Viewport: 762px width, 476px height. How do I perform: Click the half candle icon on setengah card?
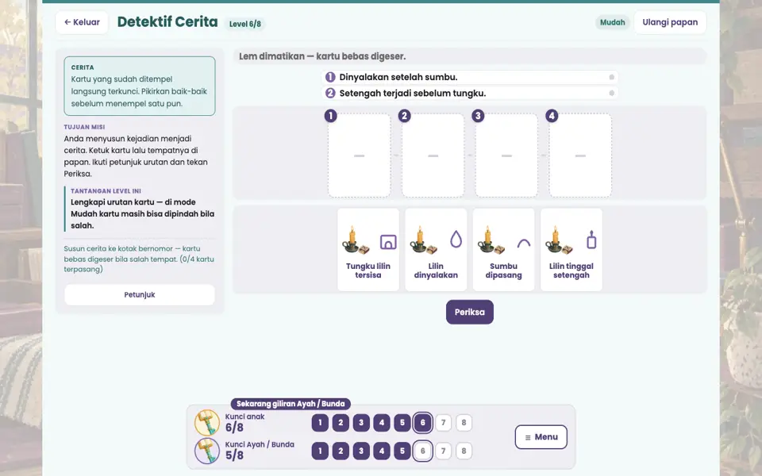(591, 240)
